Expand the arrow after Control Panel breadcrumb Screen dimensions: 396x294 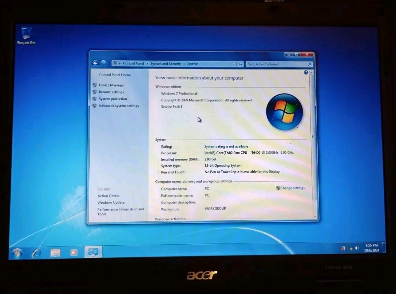click(147, 64)
